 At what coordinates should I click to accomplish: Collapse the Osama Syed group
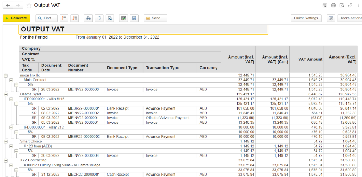click(6, 94)
